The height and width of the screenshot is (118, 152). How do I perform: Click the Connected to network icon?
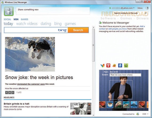(138, 114)
